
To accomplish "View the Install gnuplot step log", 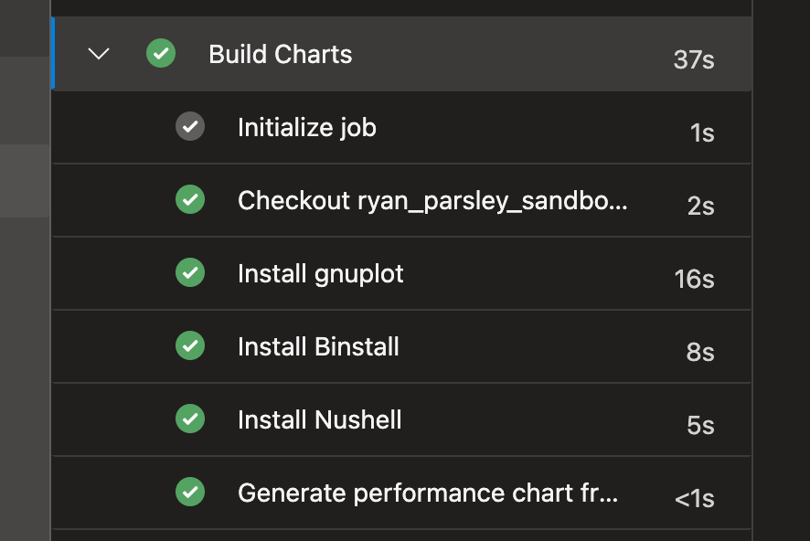I will pos(320,273).
